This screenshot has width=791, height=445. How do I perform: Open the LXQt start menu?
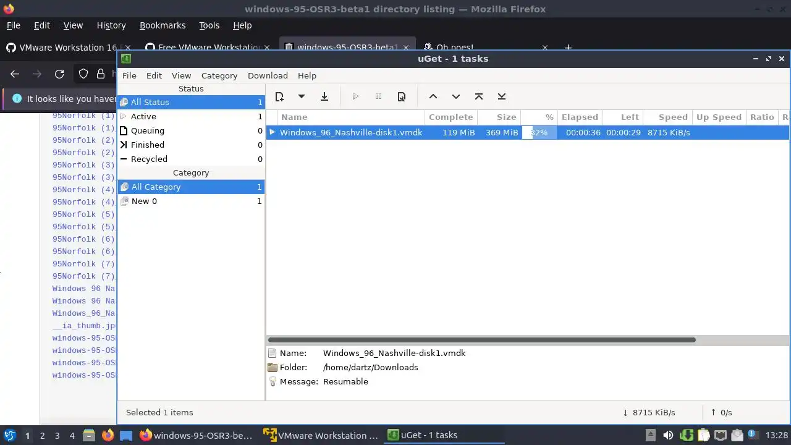tap(9, 435)
